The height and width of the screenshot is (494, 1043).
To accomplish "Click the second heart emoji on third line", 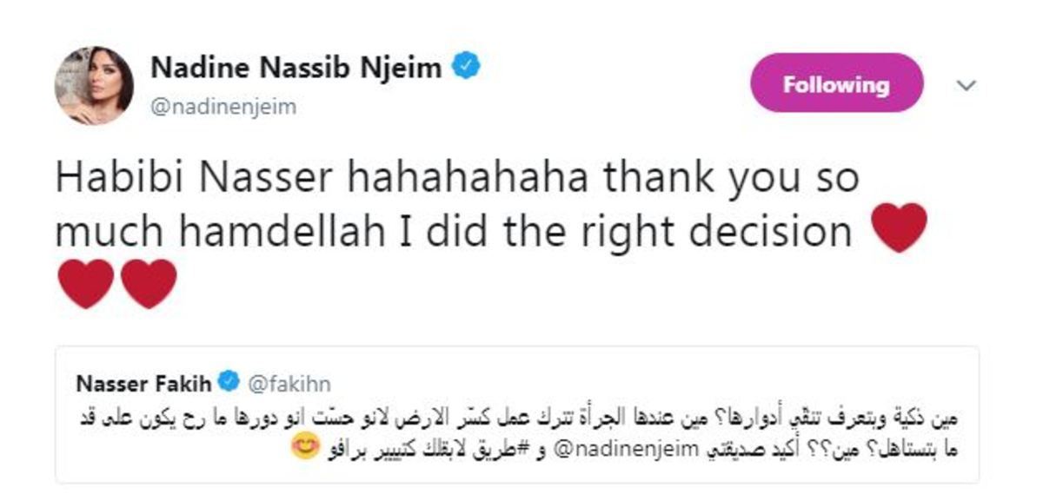I will pyautogui.click(x=149, y=285).
